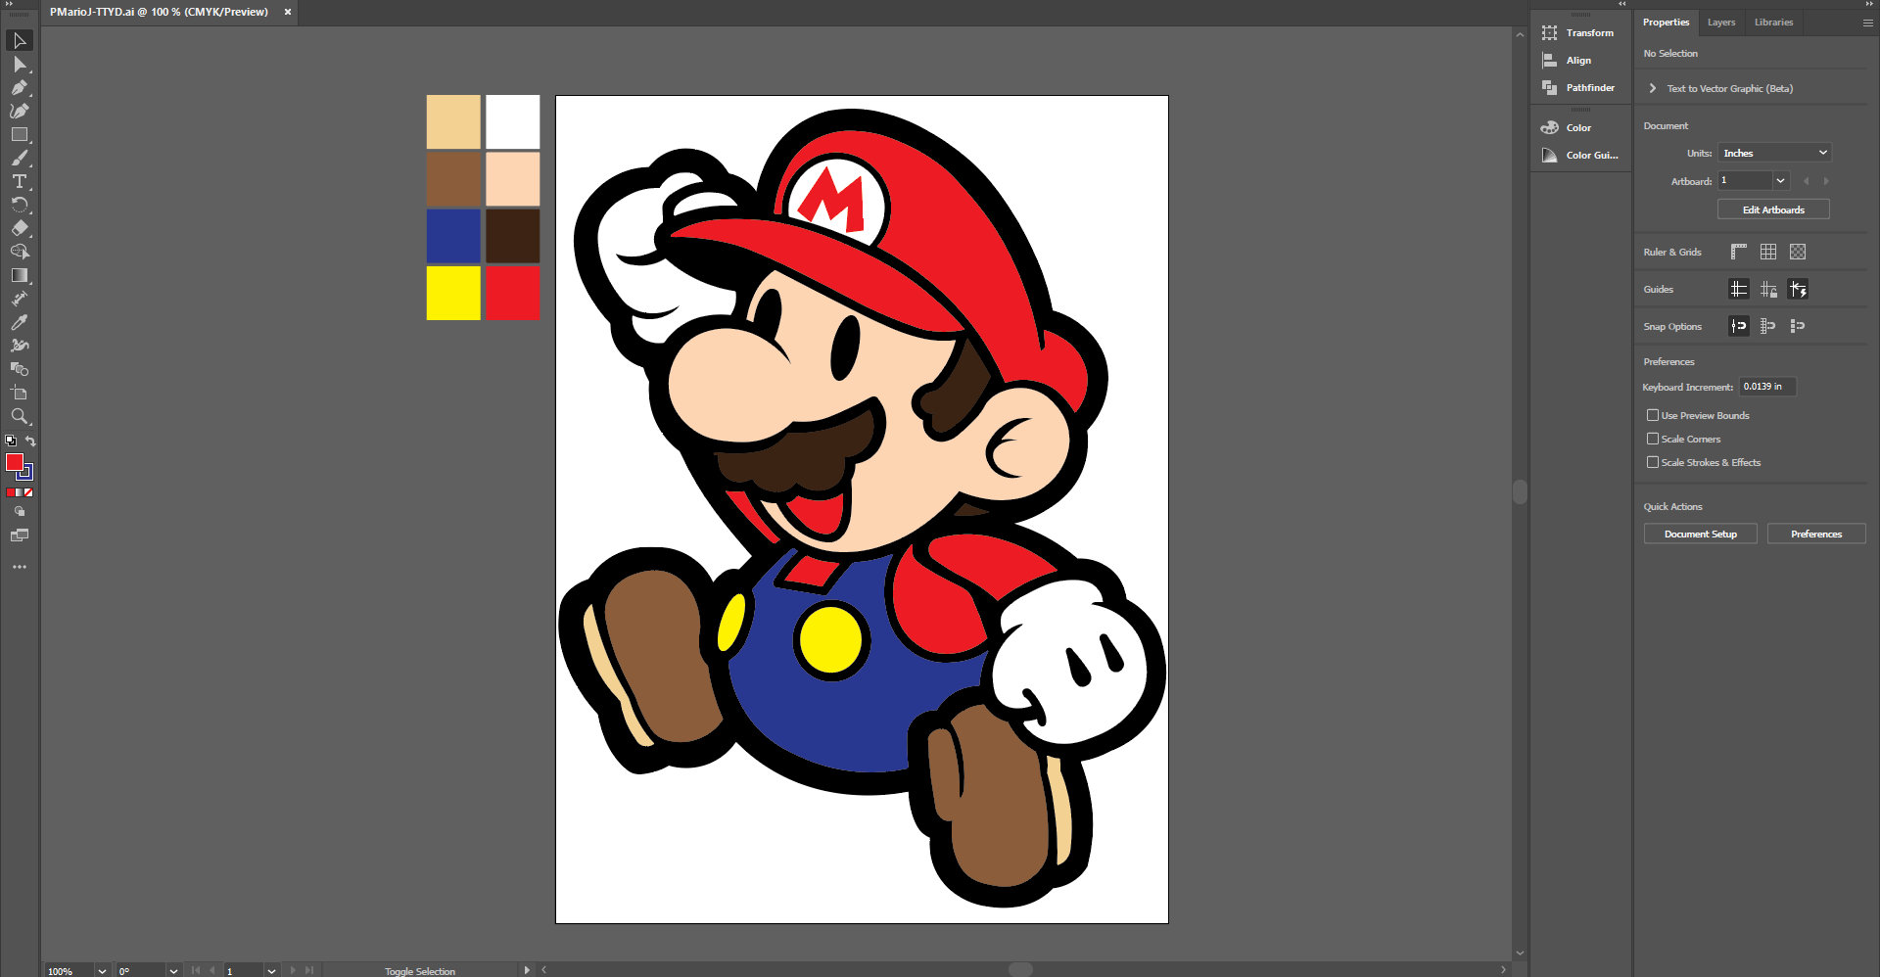This screenshot has width=1880, height=977.
Task: Open the Transform panel
Action: coord(1580,32)
